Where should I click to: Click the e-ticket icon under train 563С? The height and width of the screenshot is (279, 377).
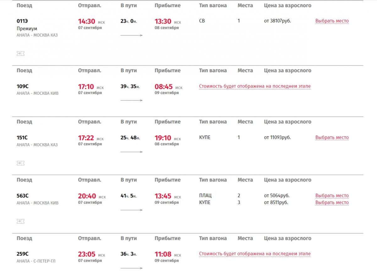point(20,221)
